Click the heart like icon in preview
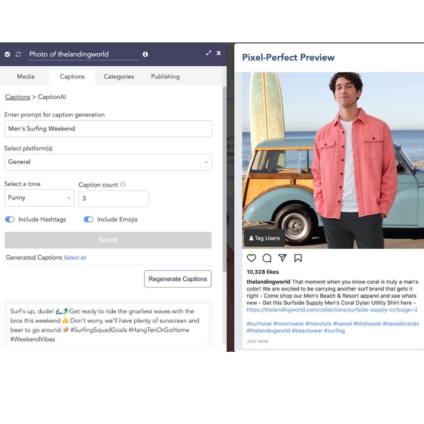Viewport: 424px width, 424px height. pos(251,258)
